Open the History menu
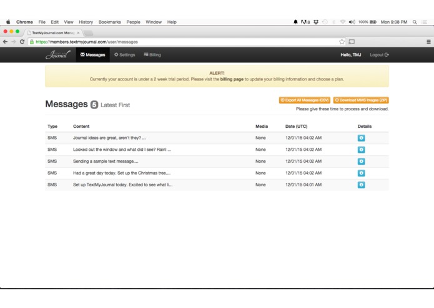The width and height of the screenshot is (434, 308). [86, 22]
